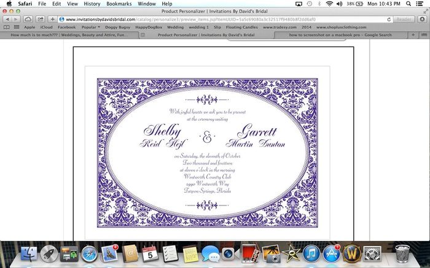
Task: Open the Doggy Bugsy bookmark
Action: [118, 27]
